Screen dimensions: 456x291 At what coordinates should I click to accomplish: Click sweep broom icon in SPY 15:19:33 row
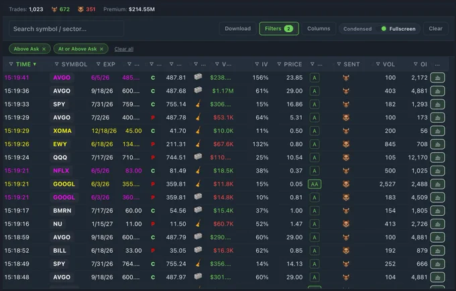pos(198,104)
